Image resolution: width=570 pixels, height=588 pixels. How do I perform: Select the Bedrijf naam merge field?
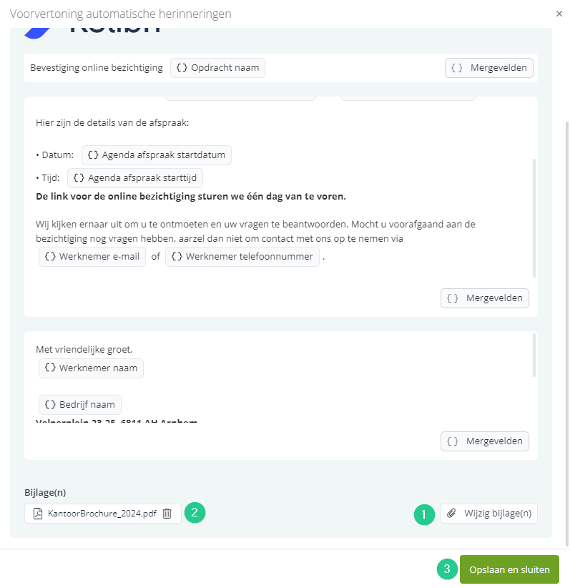click(80, 405)
